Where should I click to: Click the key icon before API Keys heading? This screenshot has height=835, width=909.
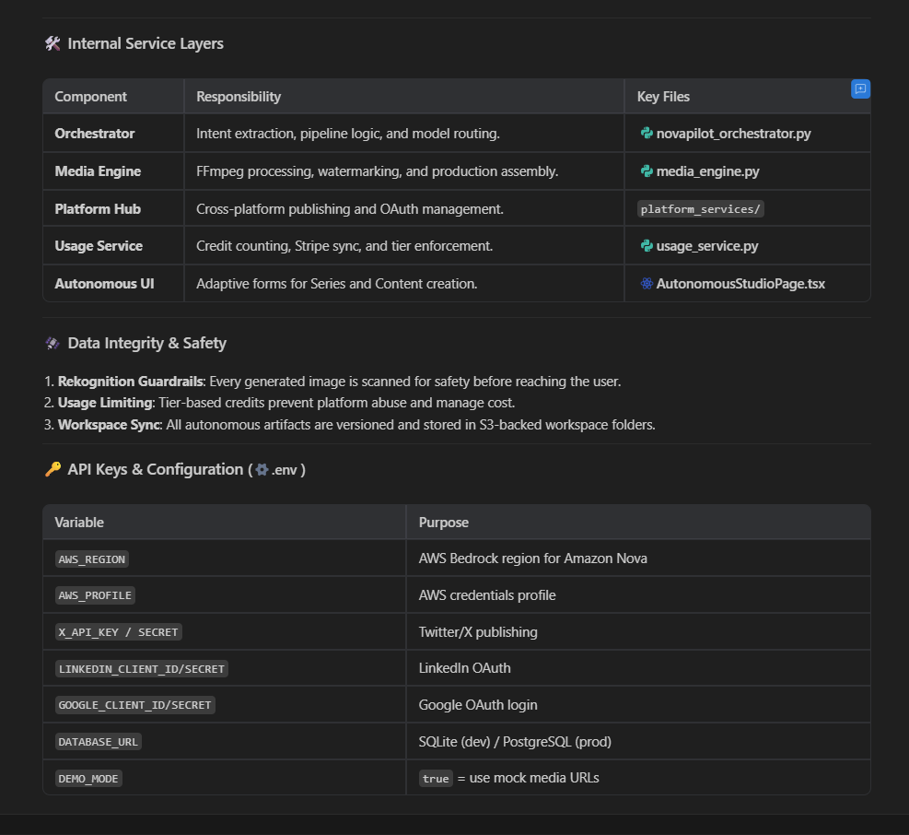pos(52,470)
